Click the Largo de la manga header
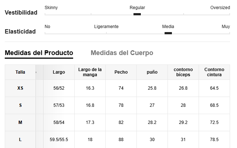 click(x=90, y=72)
